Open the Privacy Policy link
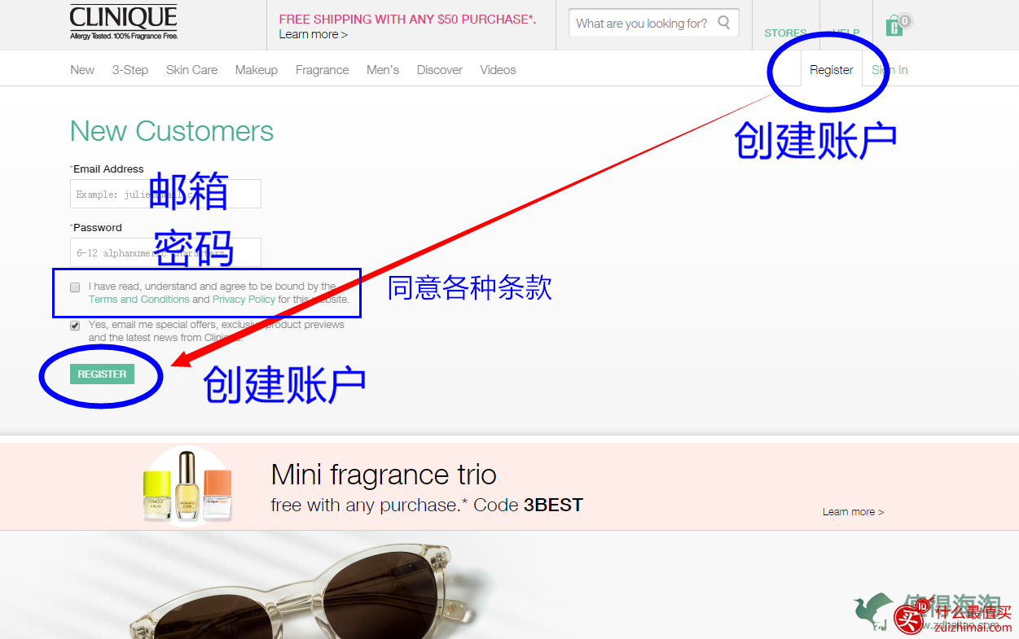 point(244,300)
